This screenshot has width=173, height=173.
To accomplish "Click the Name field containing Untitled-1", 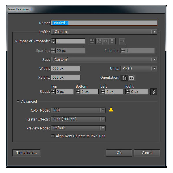I will pyautogui.click(x=104, y=23).
